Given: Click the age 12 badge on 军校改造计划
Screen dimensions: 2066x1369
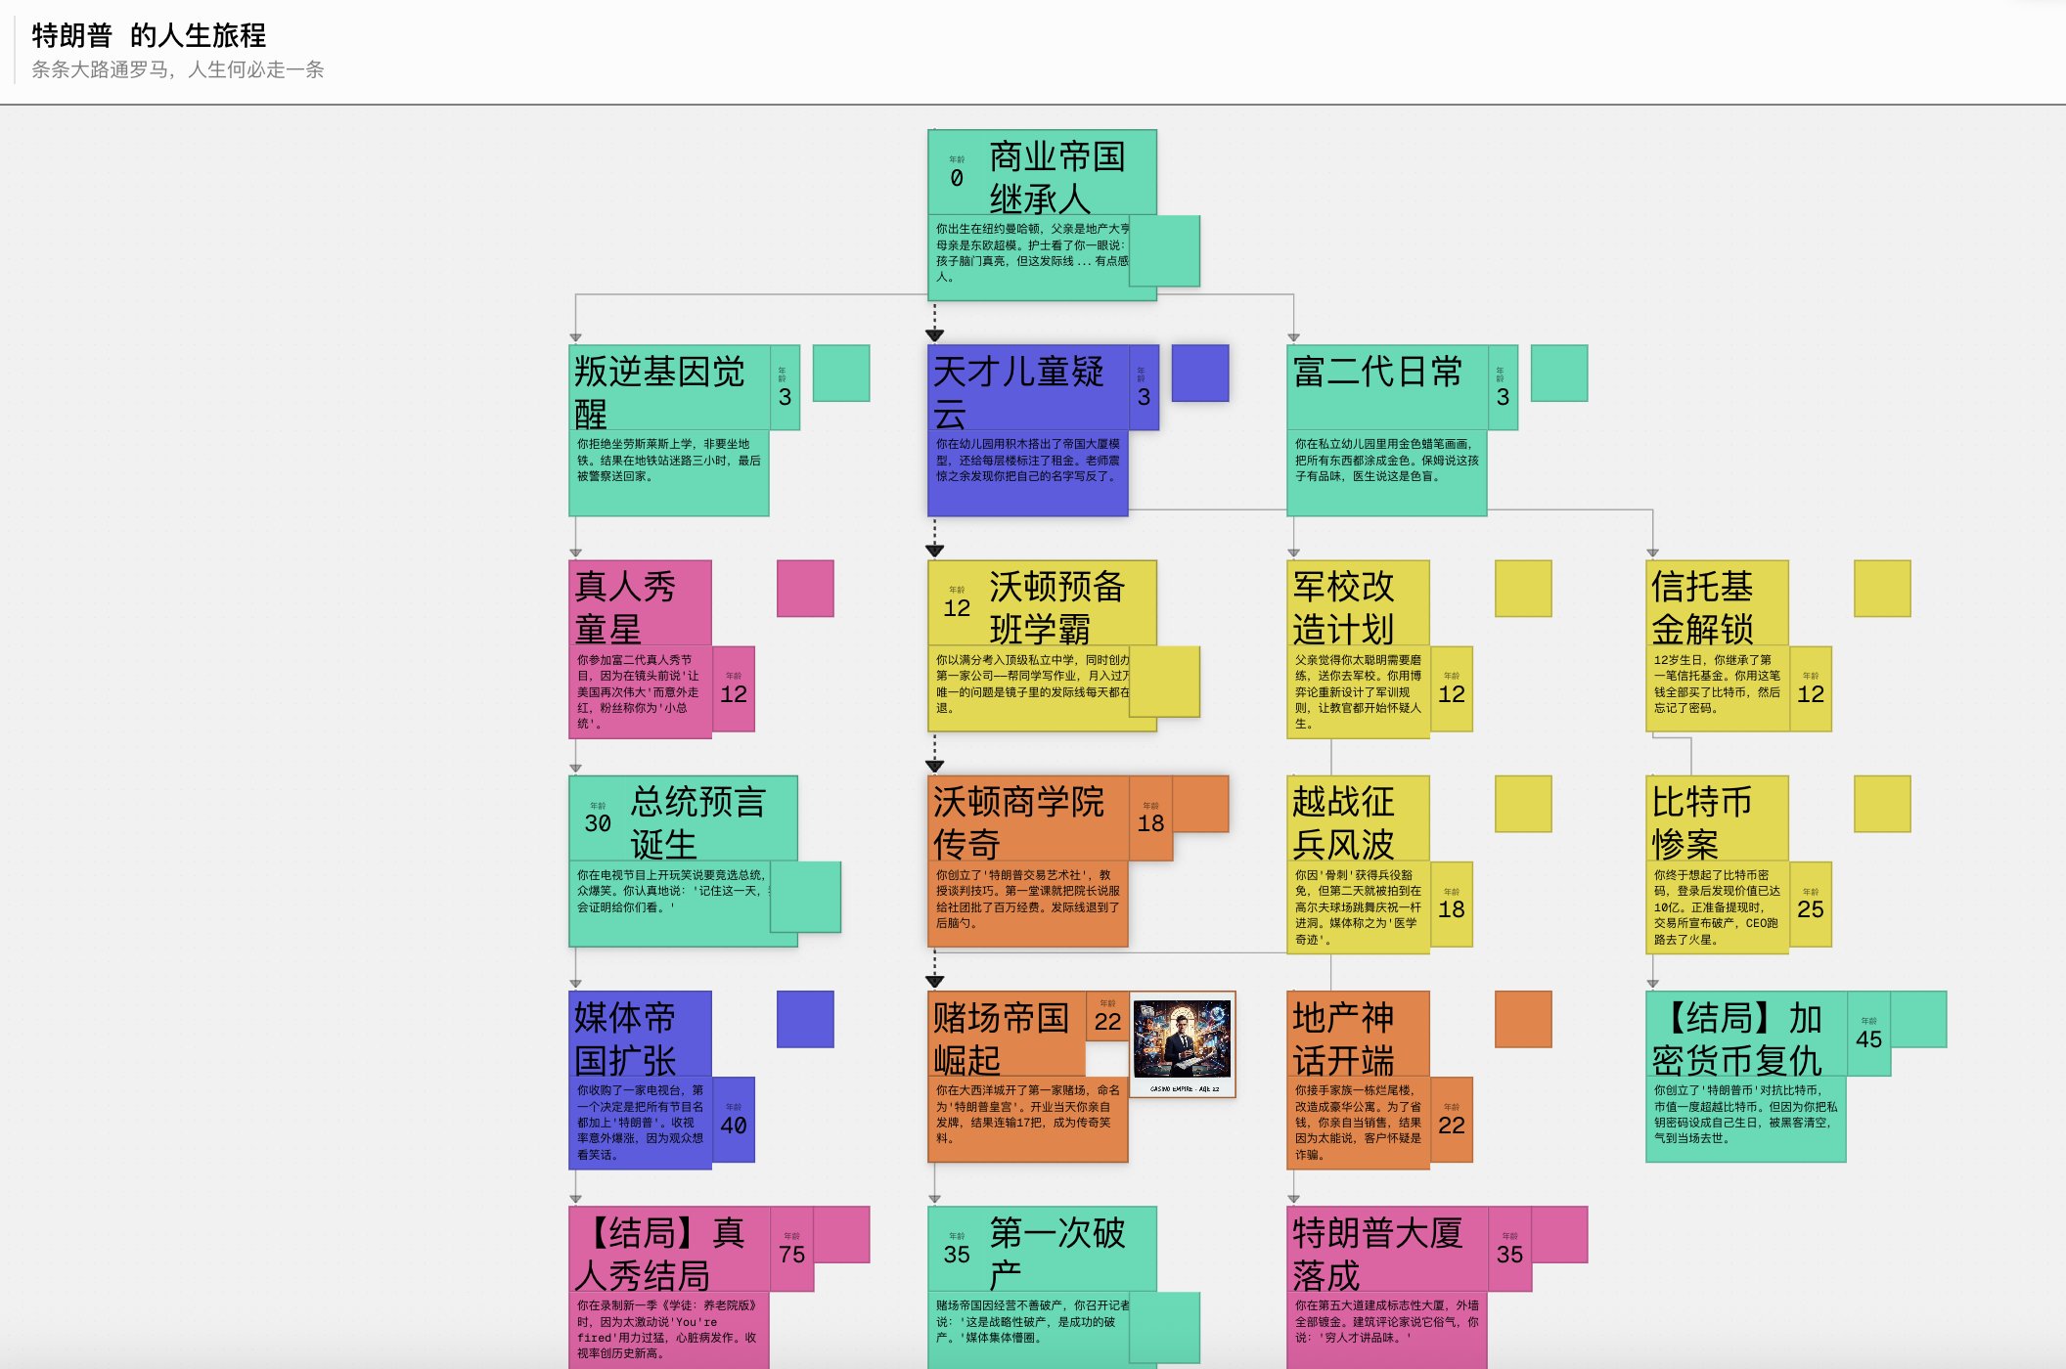Looking at the screenshot, I should tap(1452, 690).
